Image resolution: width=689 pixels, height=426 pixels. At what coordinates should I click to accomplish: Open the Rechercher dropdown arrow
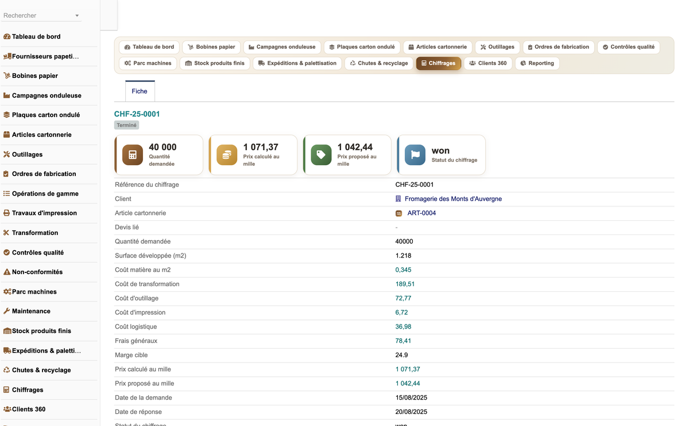tap(77, 16)
